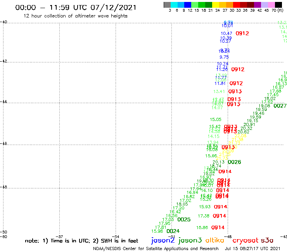Click the wave height value 17.20
The width and height of the screenshot is (287, 252).
178,208
